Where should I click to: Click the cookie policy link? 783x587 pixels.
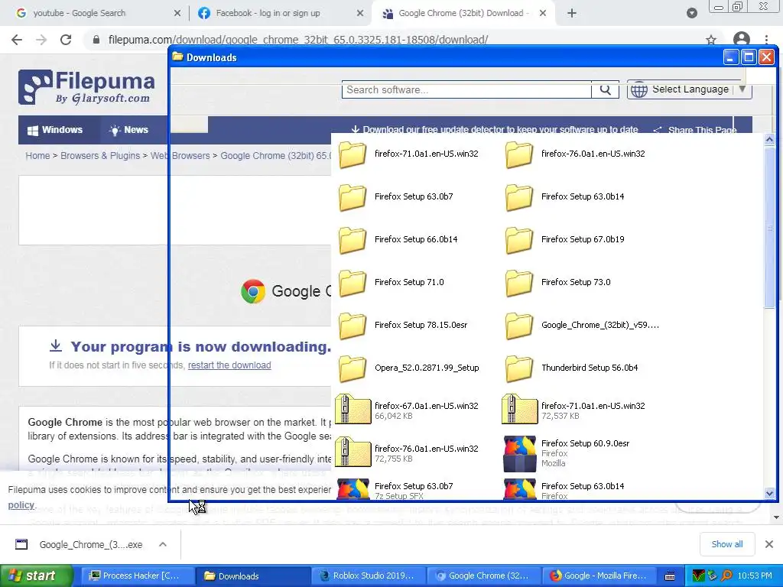pyautogui.click(x=21, y=504)
